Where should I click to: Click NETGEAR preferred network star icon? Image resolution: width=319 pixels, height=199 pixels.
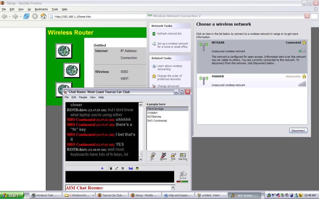pos(304,43)
